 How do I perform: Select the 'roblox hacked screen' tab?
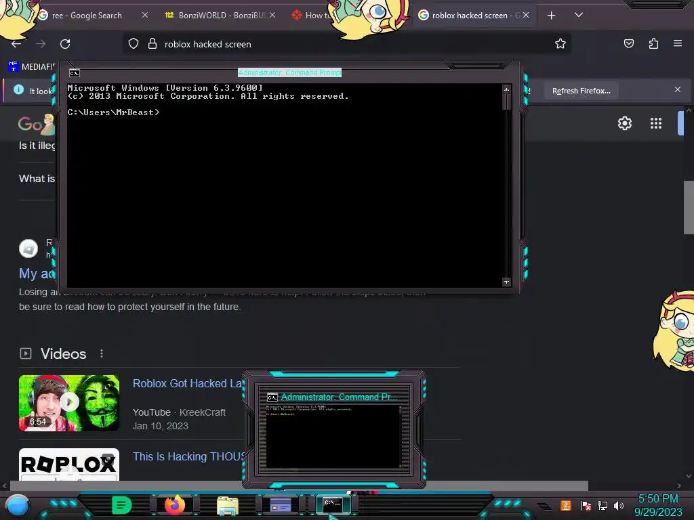pyautogui.click(x=469, y=16)
